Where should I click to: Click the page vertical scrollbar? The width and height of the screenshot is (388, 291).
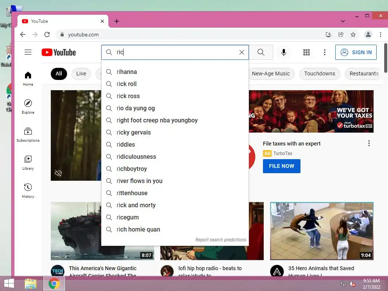pos(385,58)
